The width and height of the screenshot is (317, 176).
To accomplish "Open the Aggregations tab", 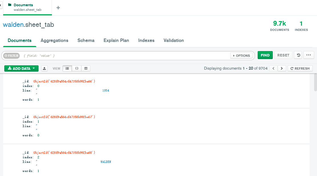I will pos(54,41).
